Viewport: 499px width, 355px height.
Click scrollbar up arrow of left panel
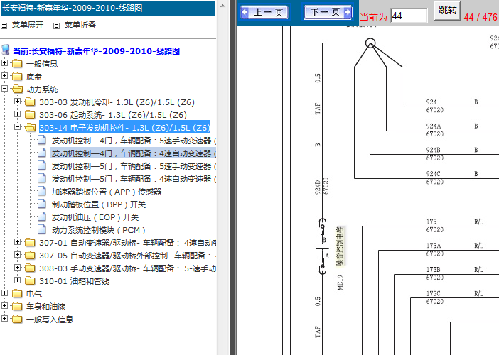pyautogui.click(x=223, y=6)
